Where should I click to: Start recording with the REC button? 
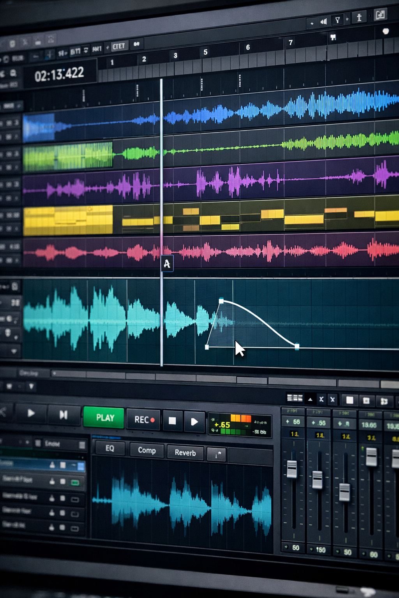(x=143, y=420)
